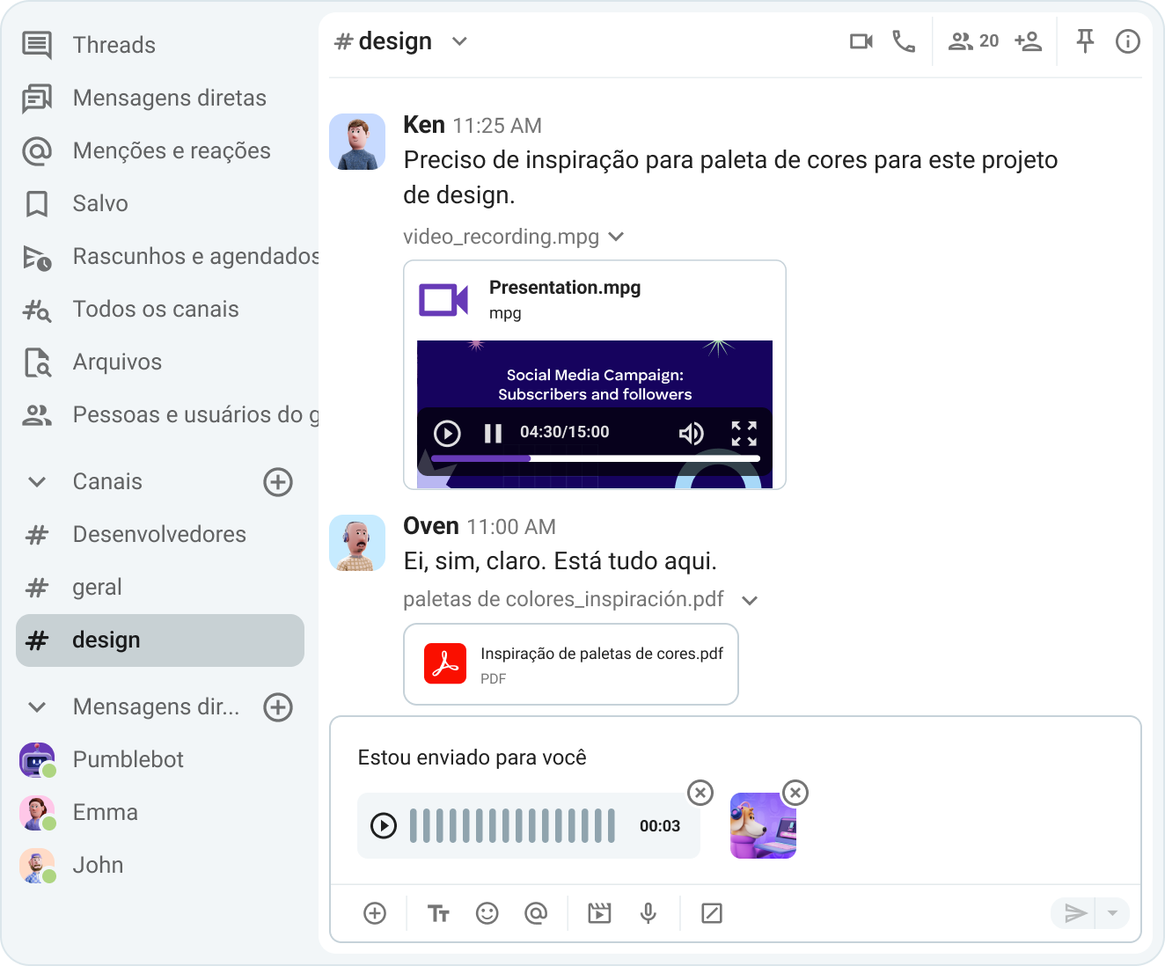Open channel info details icon
This screenshot has height=966, width=1165.
pyautogui.click(x=1127, y=41)
